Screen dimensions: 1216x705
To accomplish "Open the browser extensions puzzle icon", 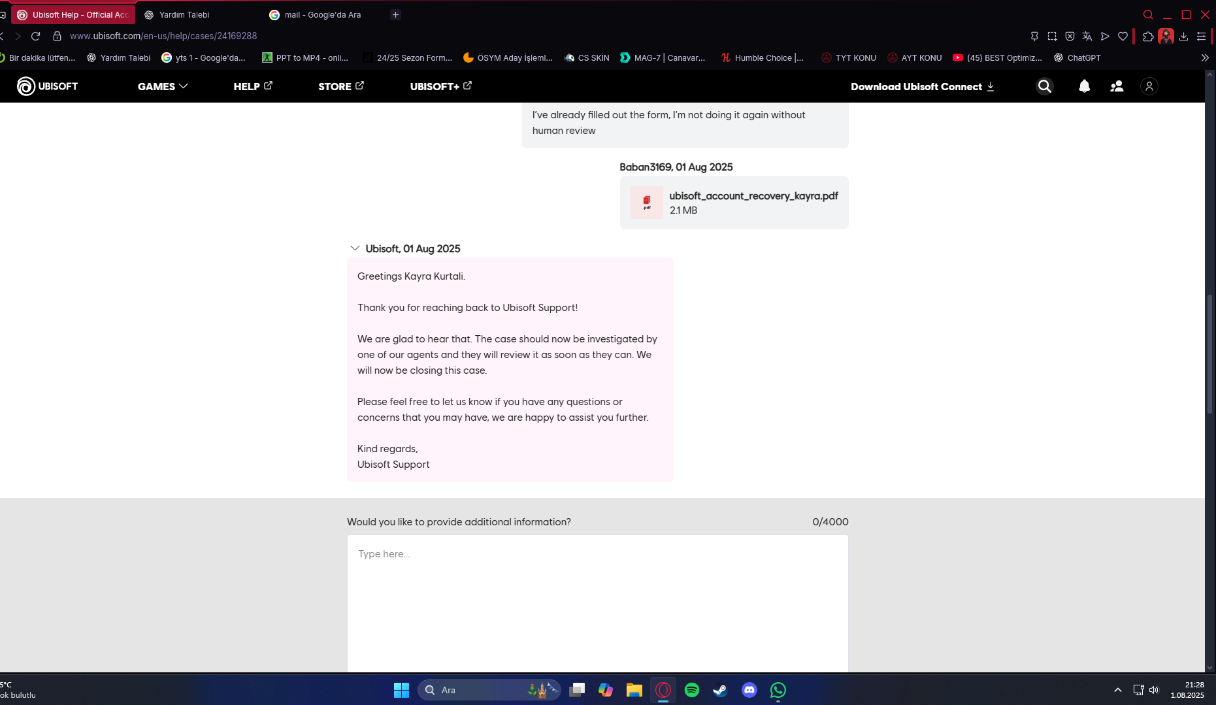I will [1148, 36].
